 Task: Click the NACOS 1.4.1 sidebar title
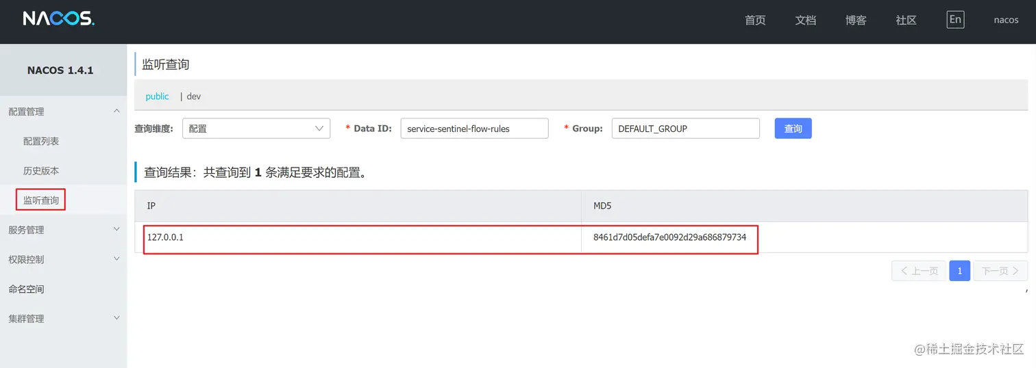click(60, 70)
